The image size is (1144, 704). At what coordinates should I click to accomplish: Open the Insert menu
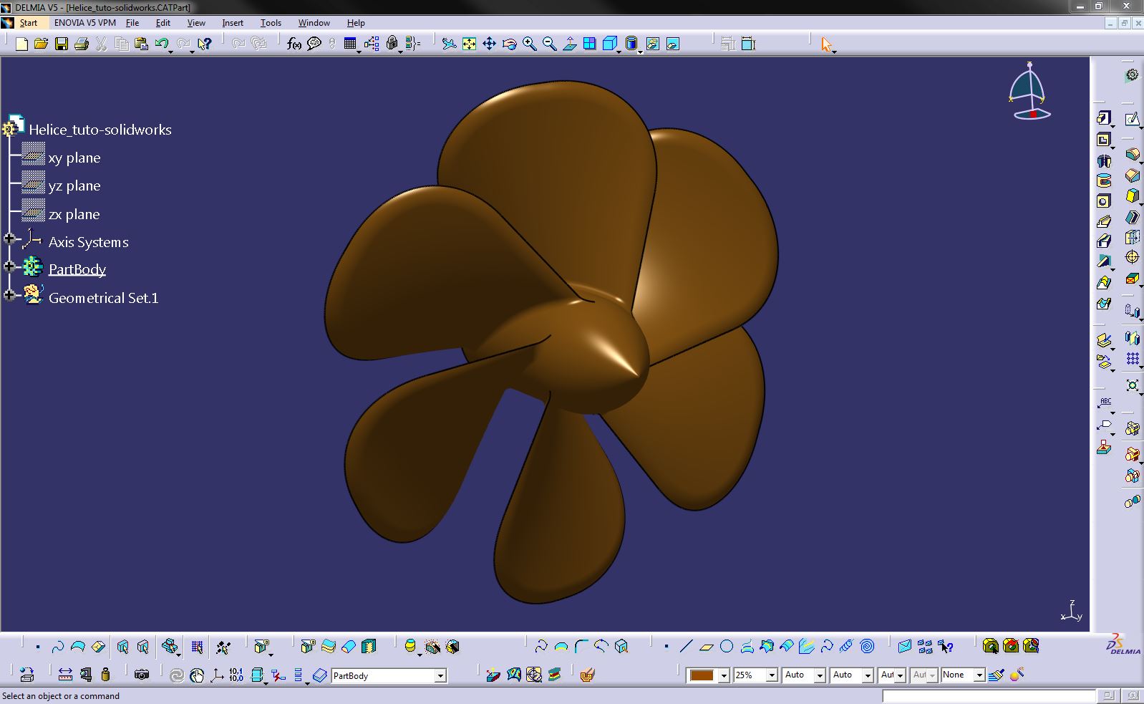click(x=233, y=23)
